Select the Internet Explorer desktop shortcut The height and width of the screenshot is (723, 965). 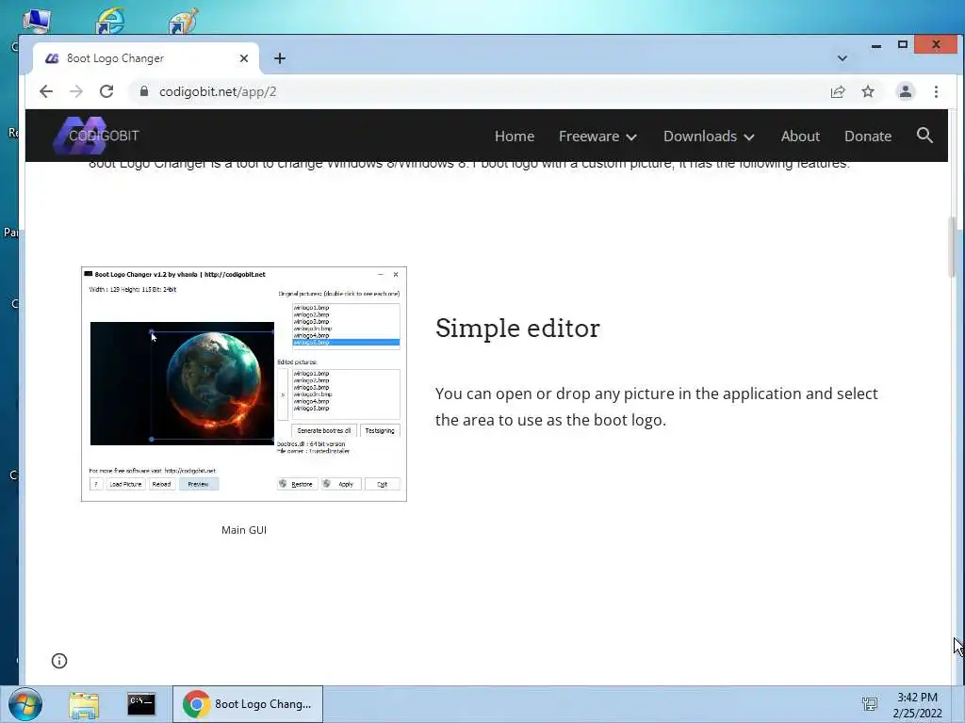pos(111,20)
